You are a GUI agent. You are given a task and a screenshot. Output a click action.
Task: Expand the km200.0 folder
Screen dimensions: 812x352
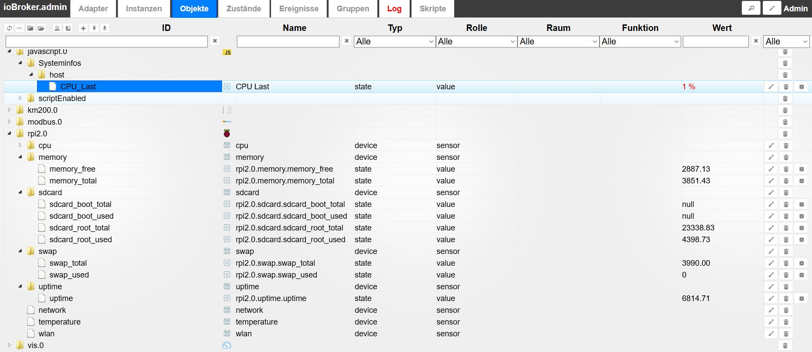[9, 110]
